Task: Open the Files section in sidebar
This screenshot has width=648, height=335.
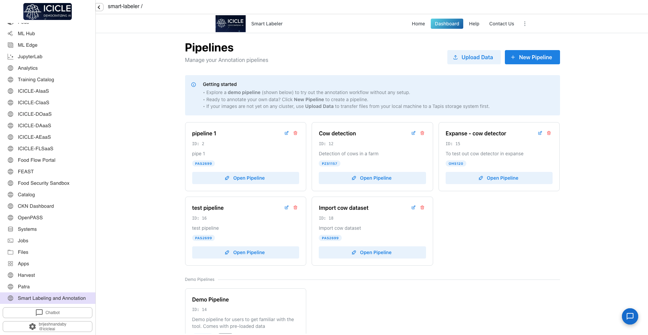Action: (x=23, y=252)
